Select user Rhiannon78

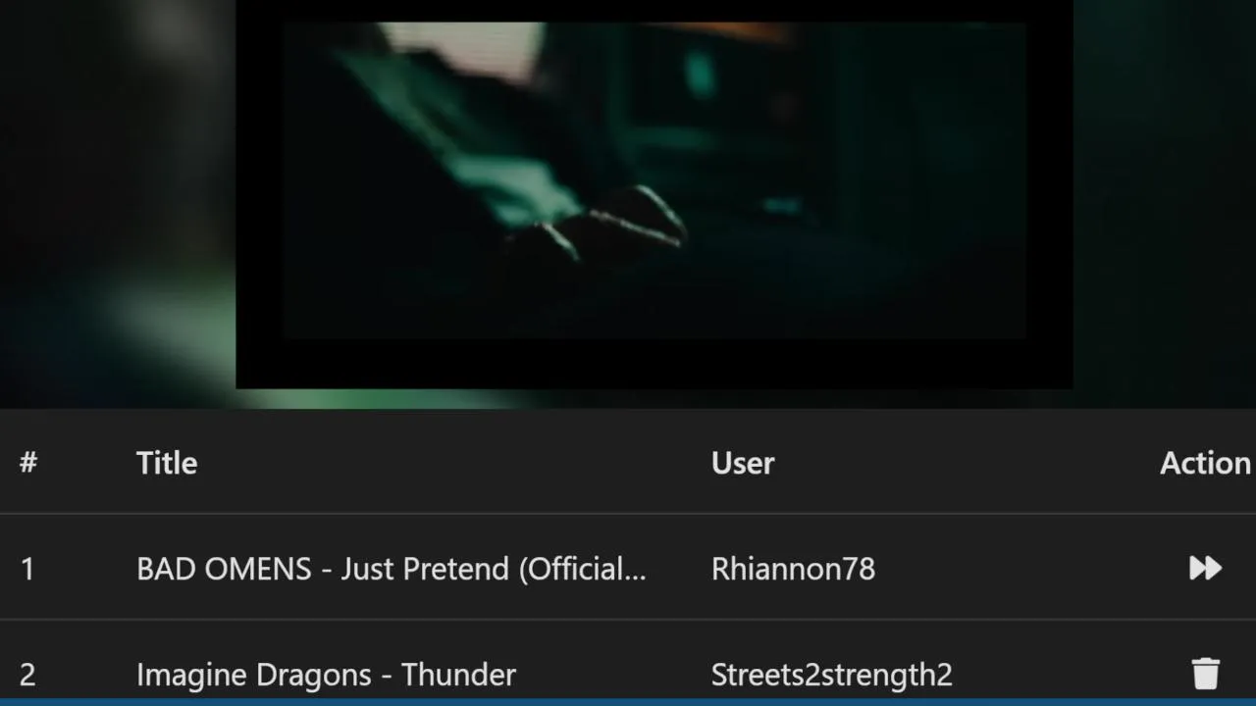[793, 569]
